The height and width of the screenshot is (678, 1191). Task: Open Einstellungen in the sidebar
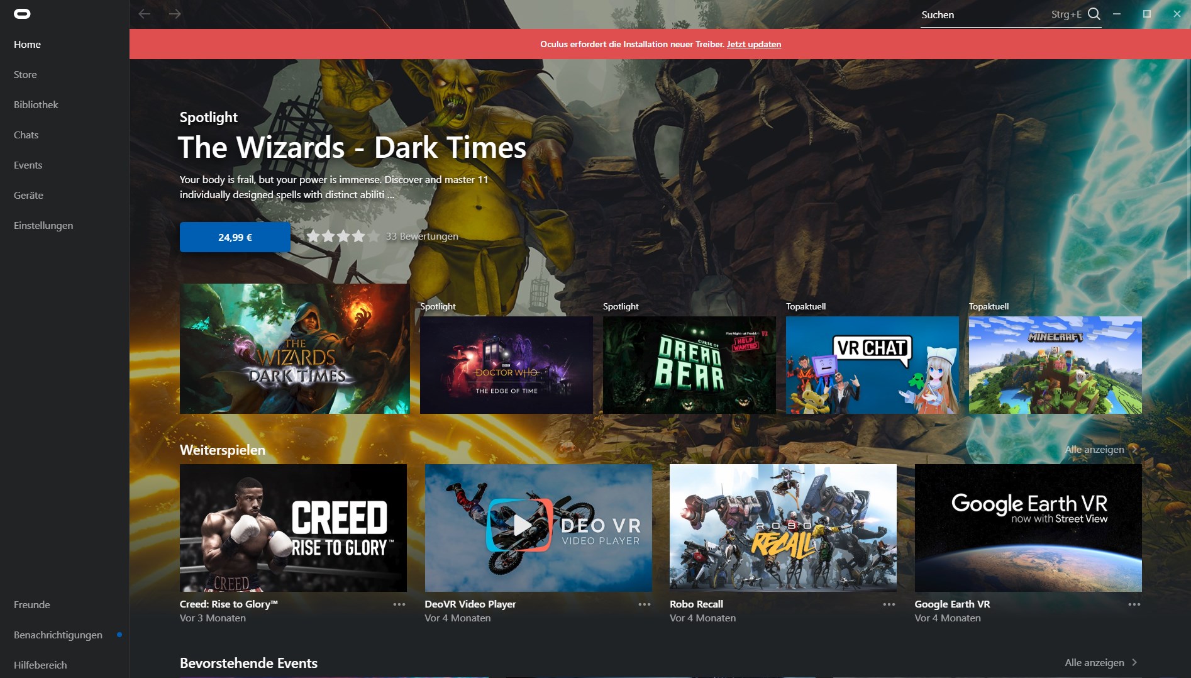[x=43, y=225]
